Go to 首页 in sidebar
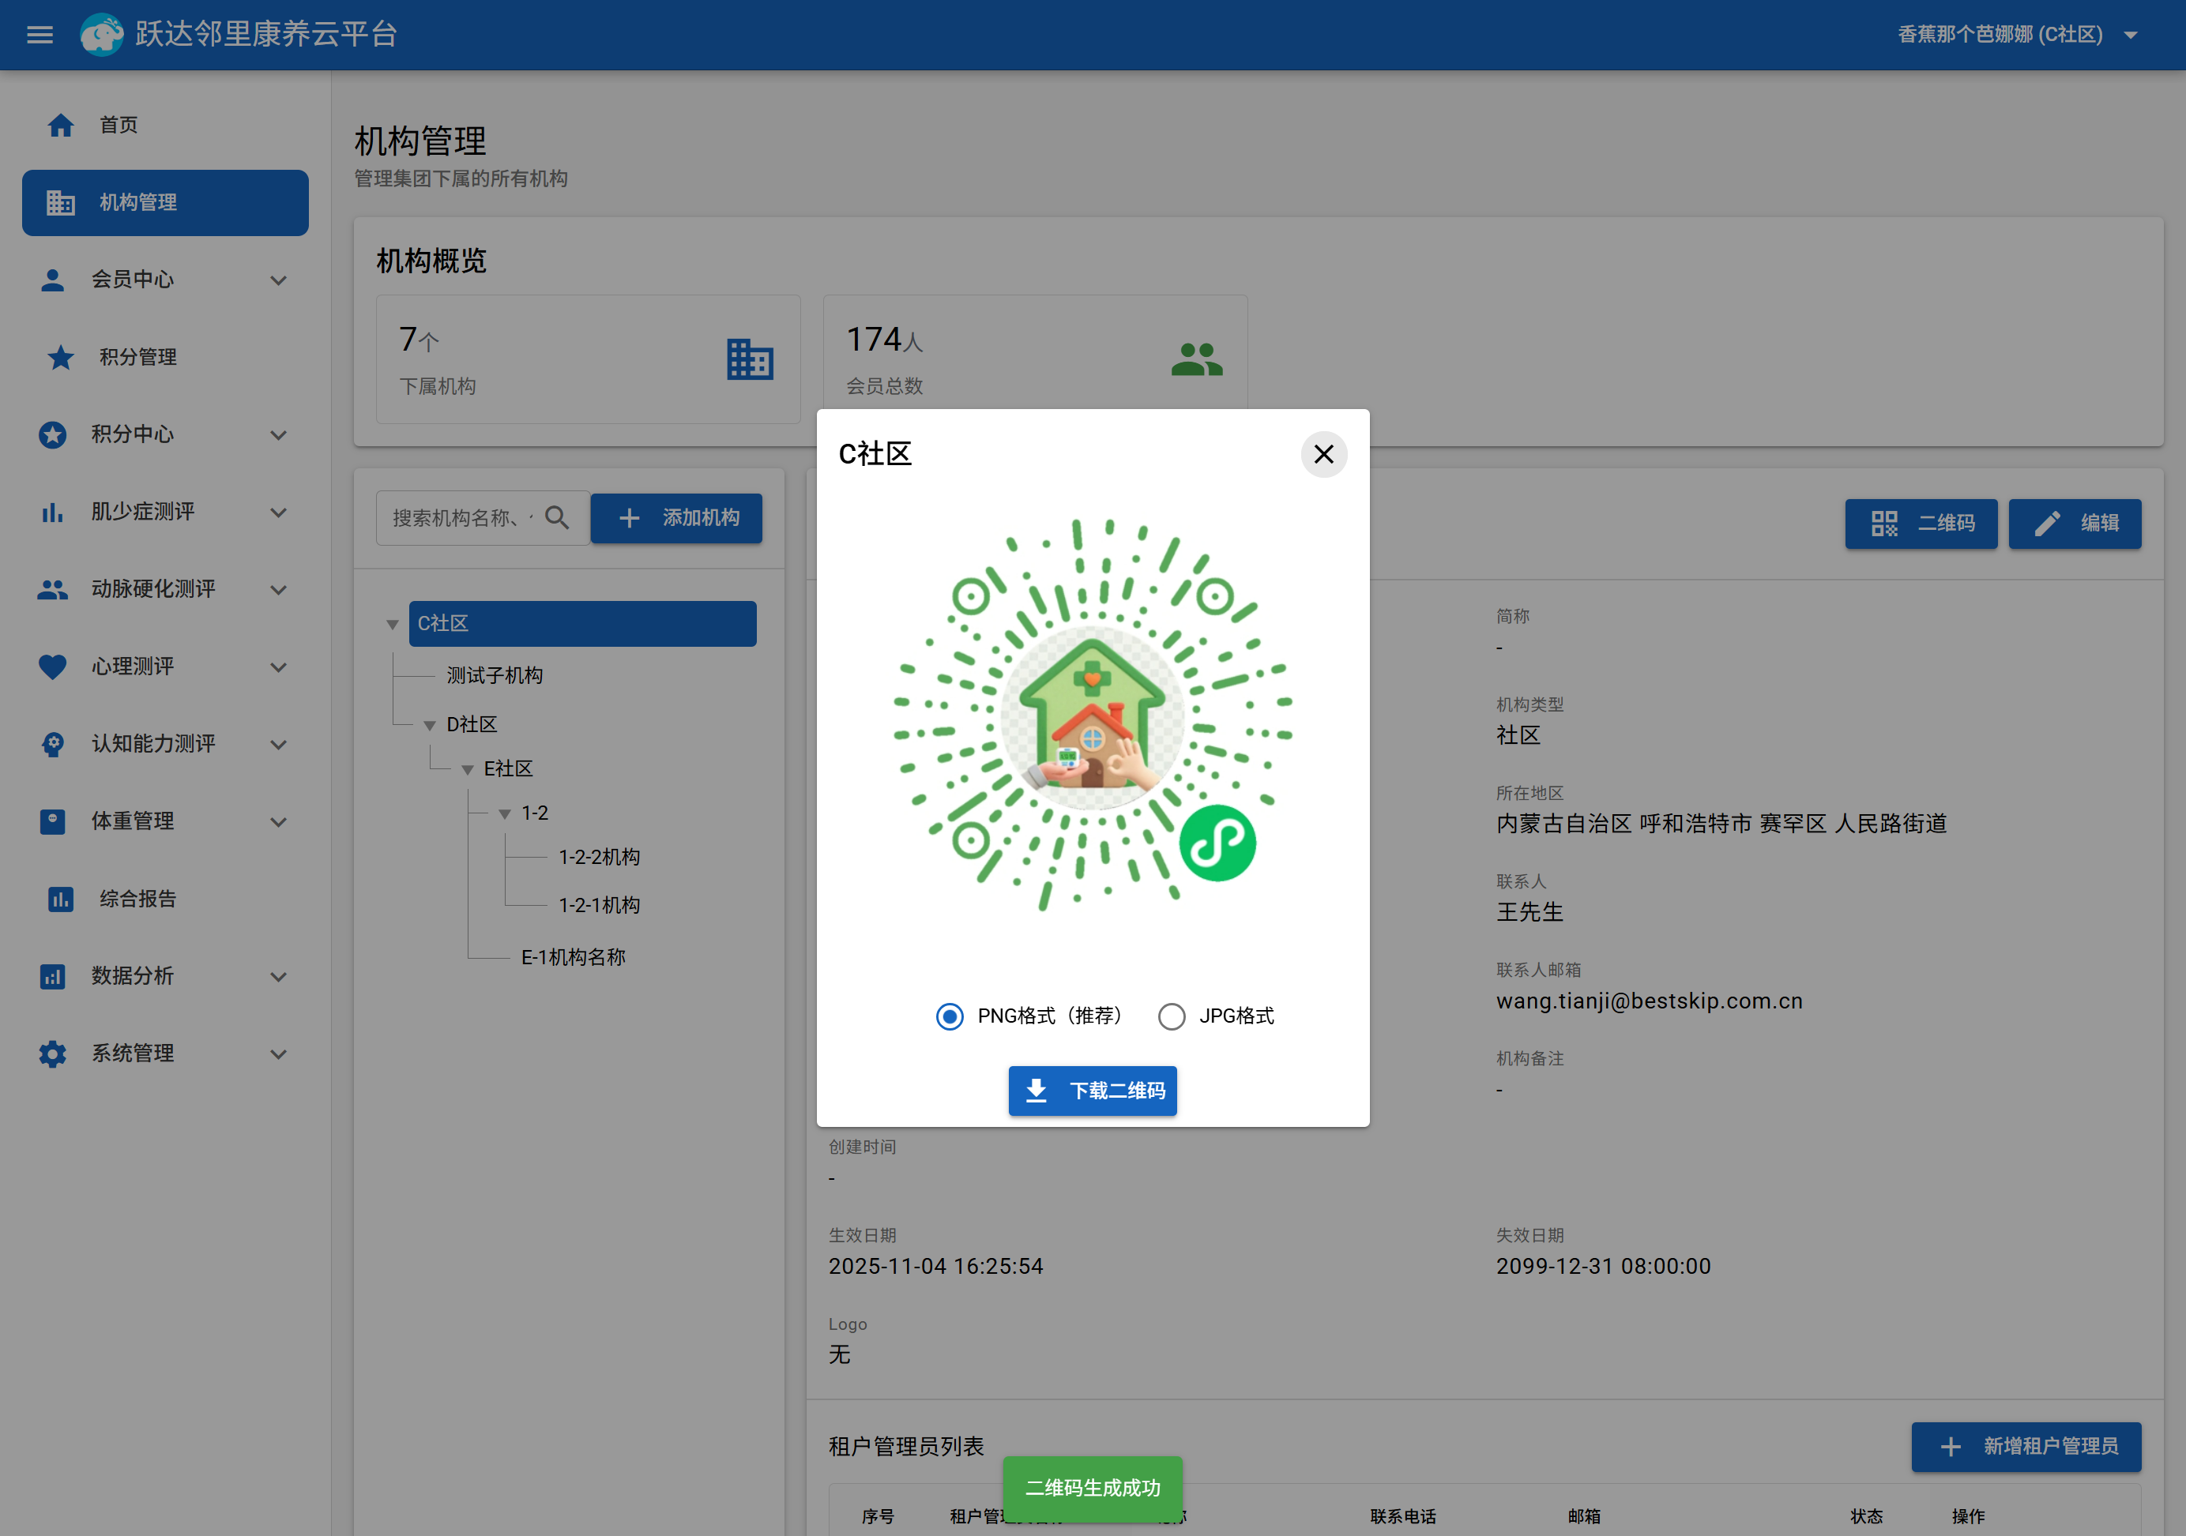The width and height of the screenshot is (2186, 1536). click(x=166, y=125)
